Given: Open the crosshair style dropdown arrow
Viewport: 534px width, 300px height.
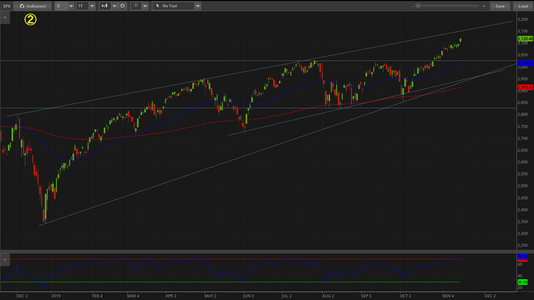Looking at the screenshot, I should point(145,6).
